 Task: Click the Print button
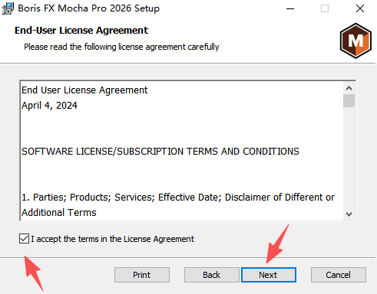coord(142,275)
